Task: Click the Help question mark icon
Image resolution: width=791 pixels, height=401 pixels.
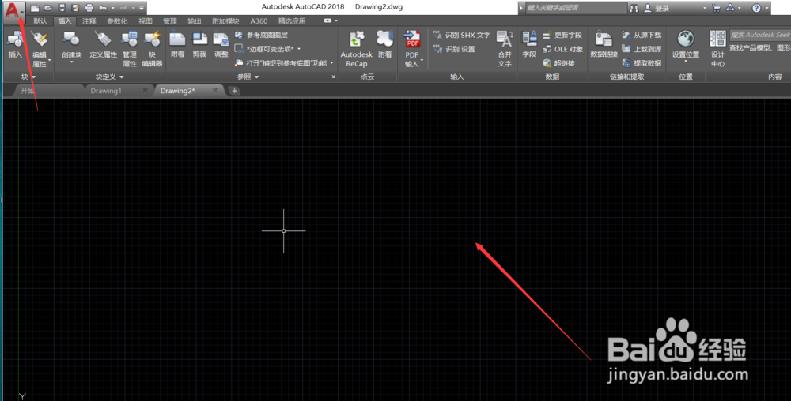Action: (x=755, y=8)
